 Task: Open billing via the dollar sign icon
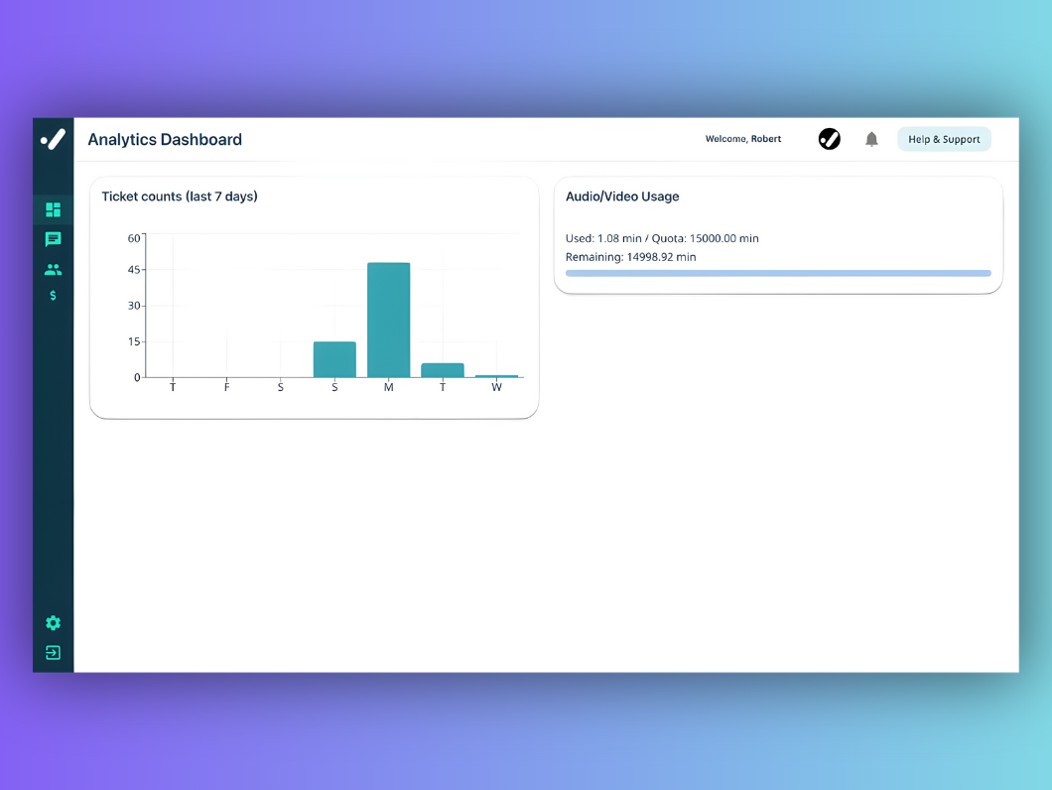pyautogui.click(x=53, y=295)
